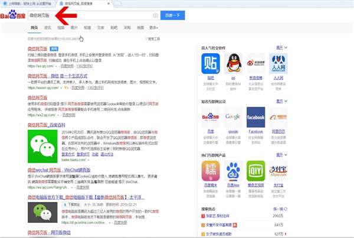Open 搜索工具 filter tools

(x=152, y=39)
